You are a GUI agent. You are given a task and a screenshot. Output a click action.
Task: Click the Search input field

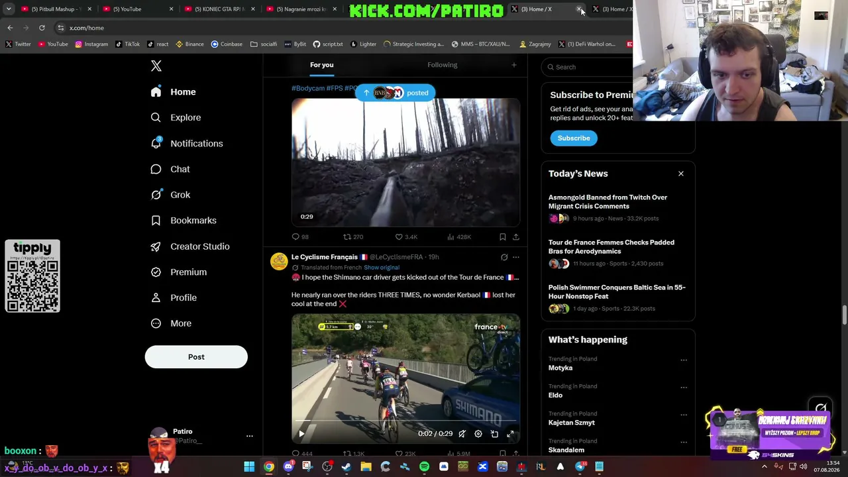click(x=588, y=67)
